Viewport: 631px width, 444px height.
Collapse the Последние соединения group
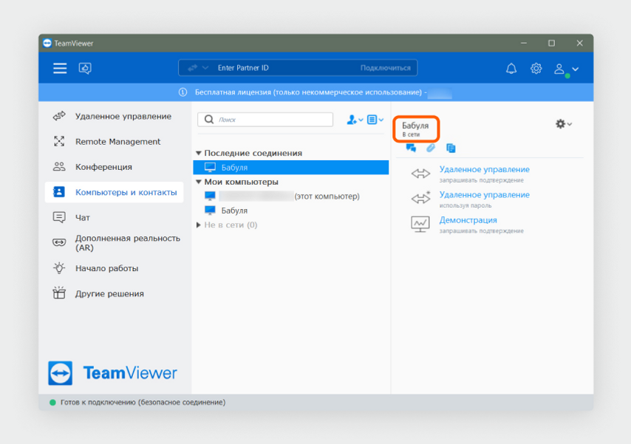[x=199, y=154]
